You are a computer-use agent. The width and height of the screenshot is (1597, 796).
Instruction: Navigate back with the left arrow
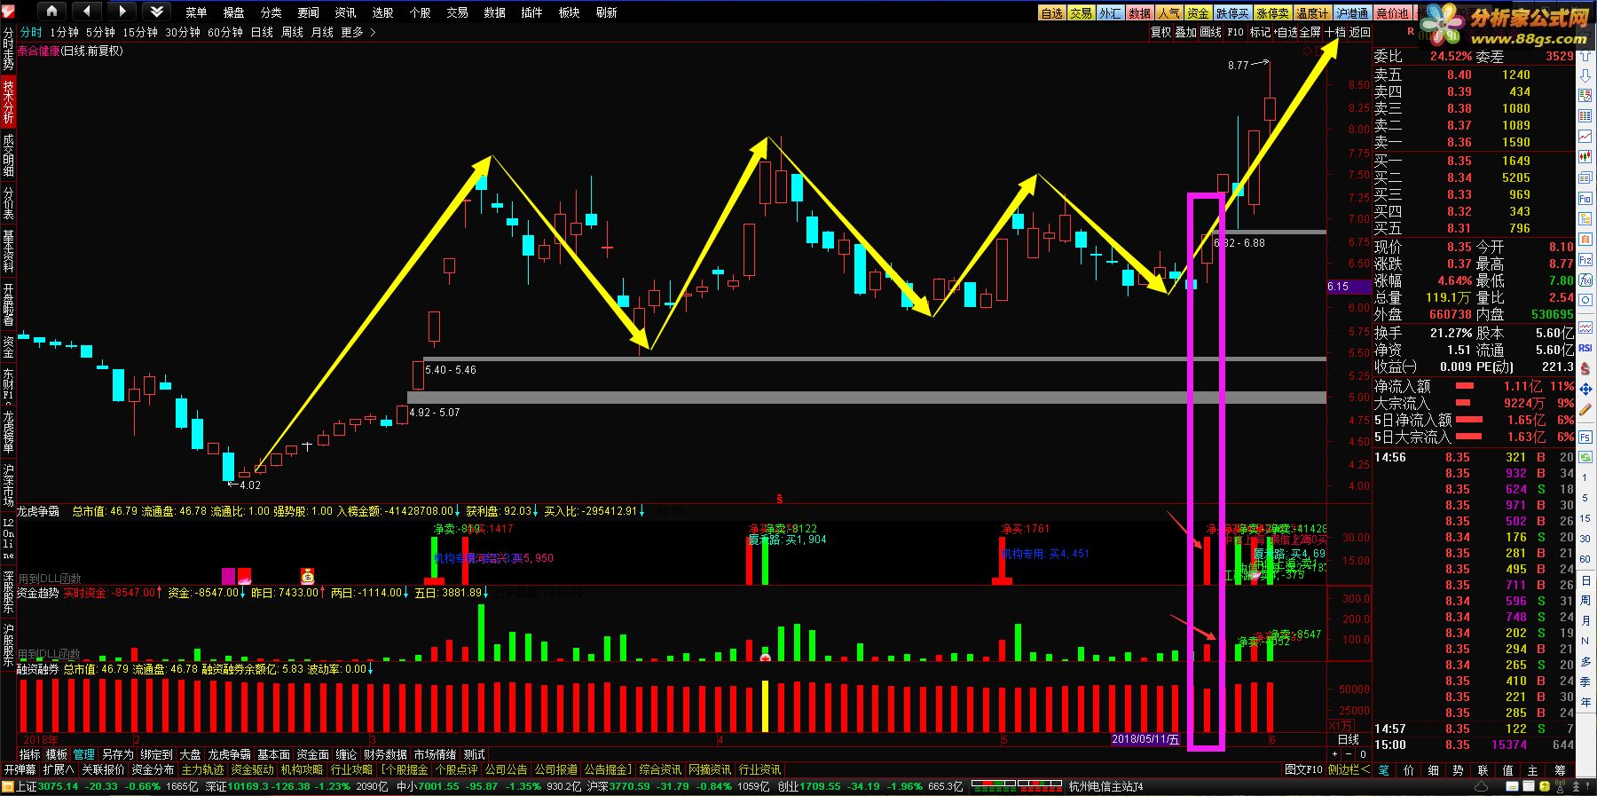coord(86,12)
